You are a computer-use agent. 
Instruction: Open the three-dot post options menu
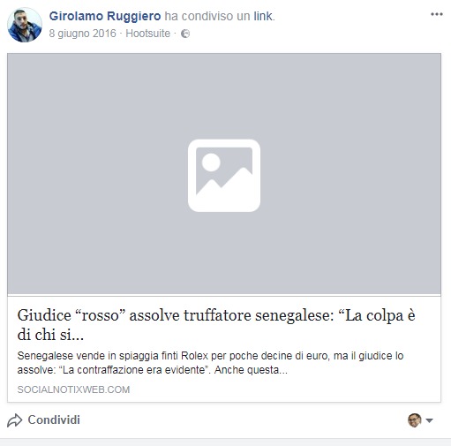(437, 14)
